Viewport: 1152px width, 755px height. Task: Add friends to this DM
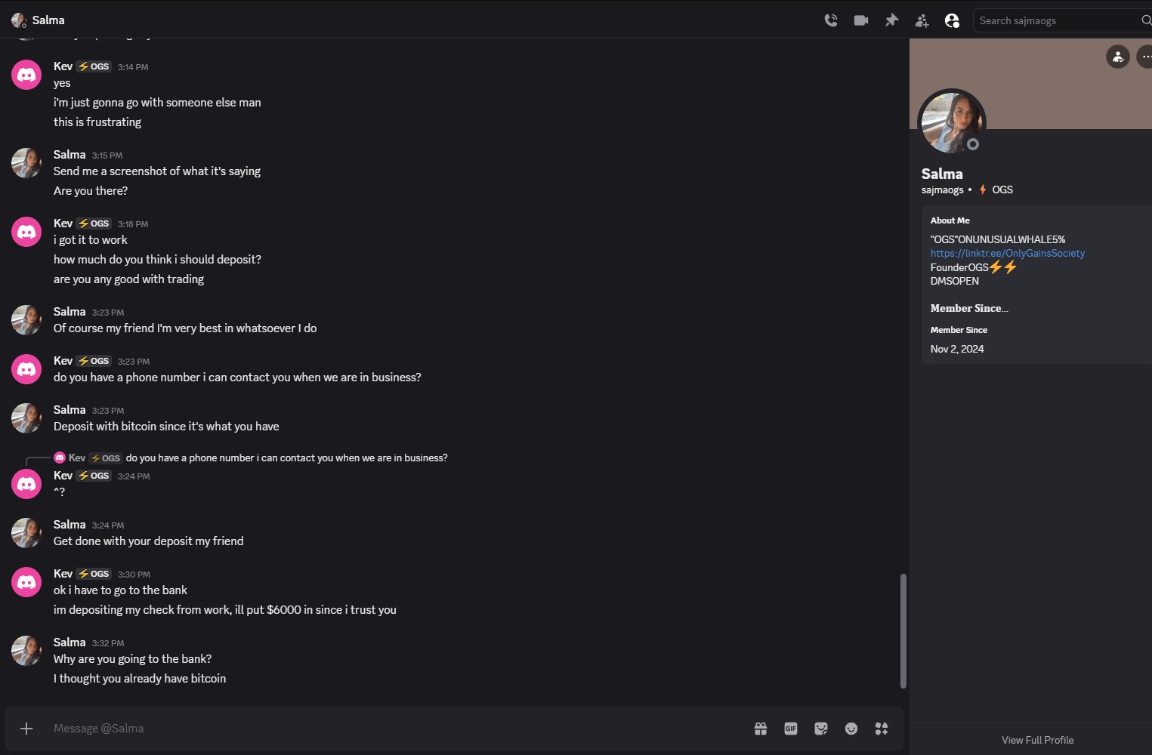click(x=922, y=20)
